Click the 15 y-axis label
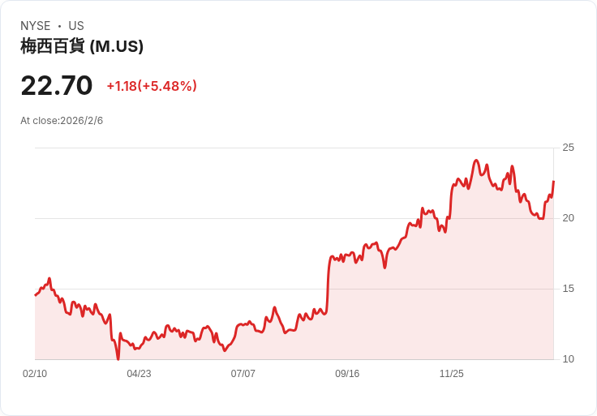Image resolution: width=597 pixels, height=416 pixels. point(568,289)
